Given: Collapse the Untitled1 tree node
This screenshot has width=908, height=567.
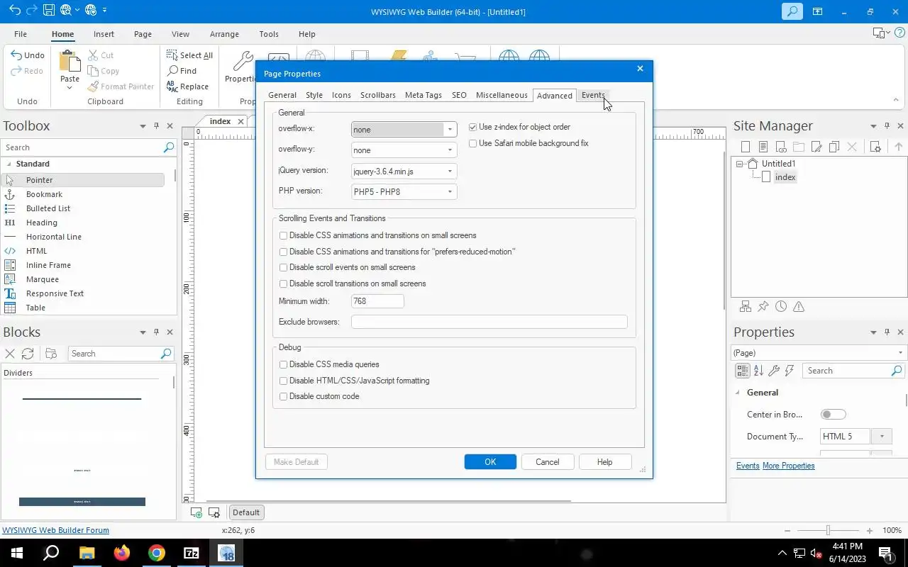Looking at the screenshot, I should coord(739,164).
